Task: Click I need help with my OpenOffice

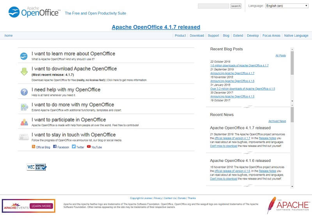Action: coord(66,90)
